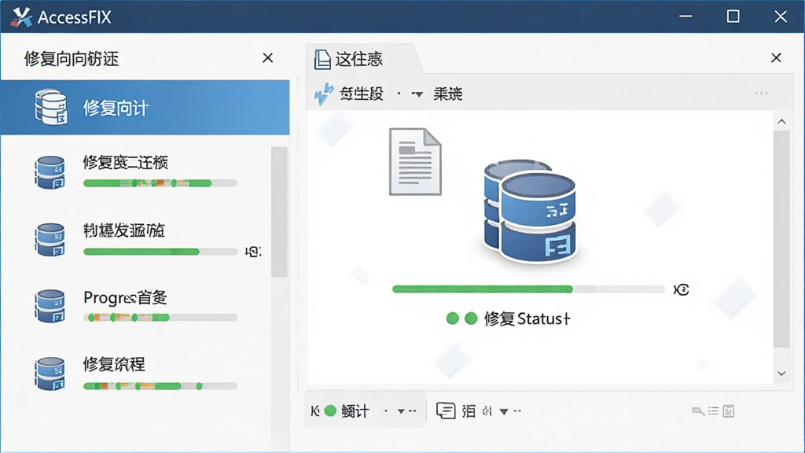Click the database icon beside 构建发返旅 row

click(x=50, y=239)
